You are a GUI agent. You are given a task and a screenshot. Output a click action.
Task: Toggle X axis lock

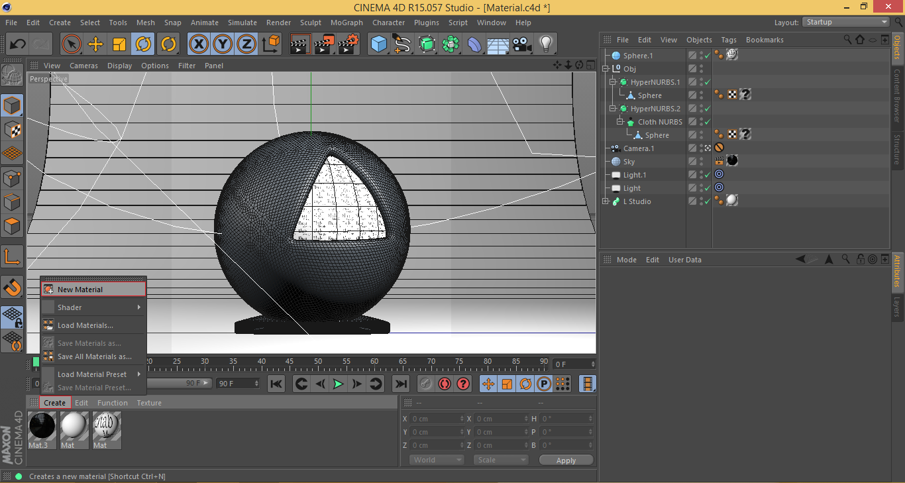point(199,44)
